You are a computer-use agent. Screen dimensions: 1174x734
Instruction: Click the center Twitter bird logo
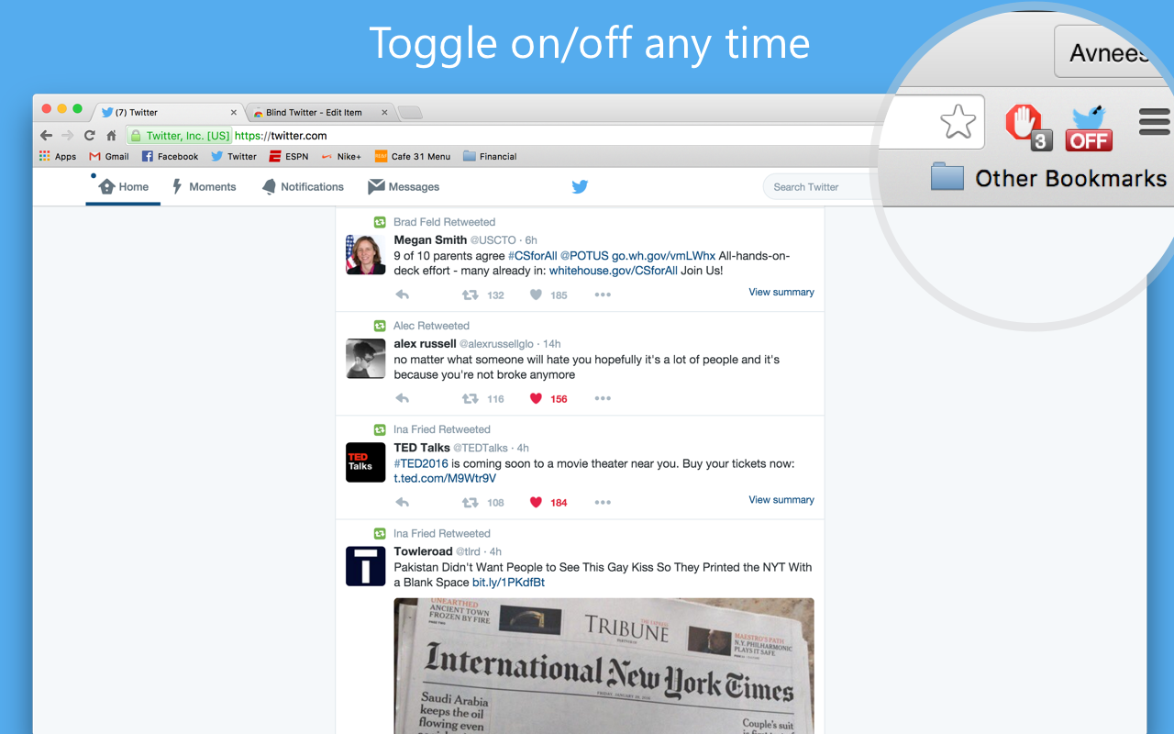tap(580, 186)
